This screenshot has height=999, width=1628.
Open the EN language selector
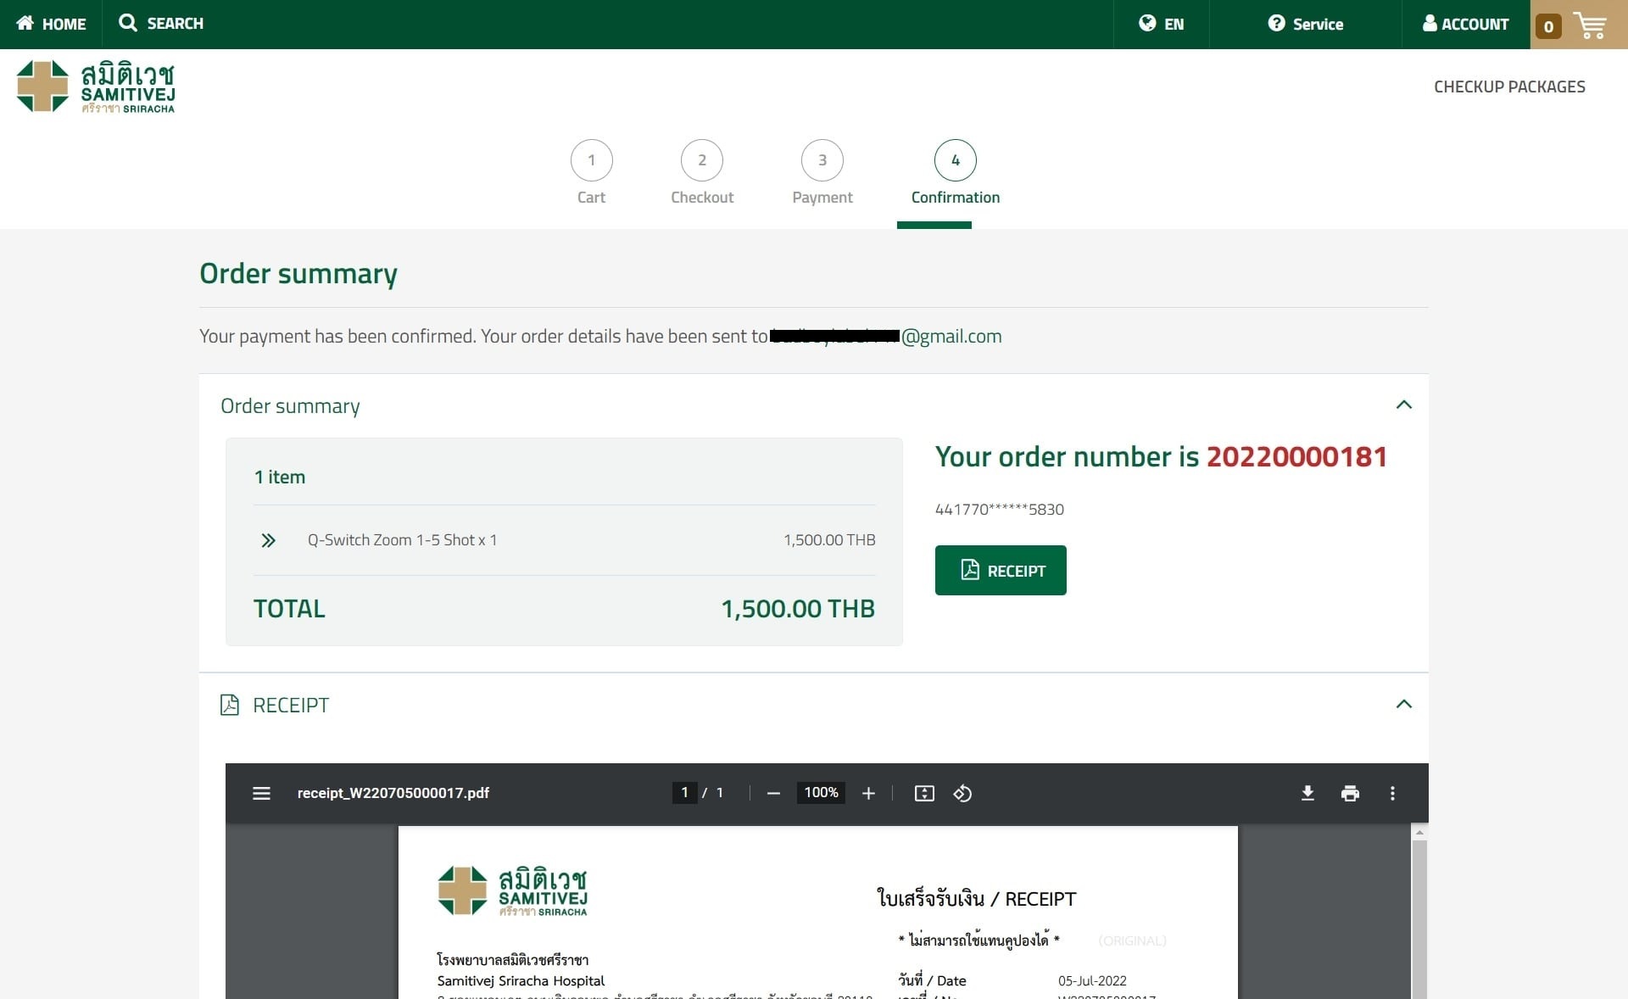(x=1161, y=24)
